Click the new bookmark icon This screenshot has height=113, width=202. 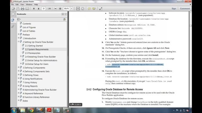64,19
